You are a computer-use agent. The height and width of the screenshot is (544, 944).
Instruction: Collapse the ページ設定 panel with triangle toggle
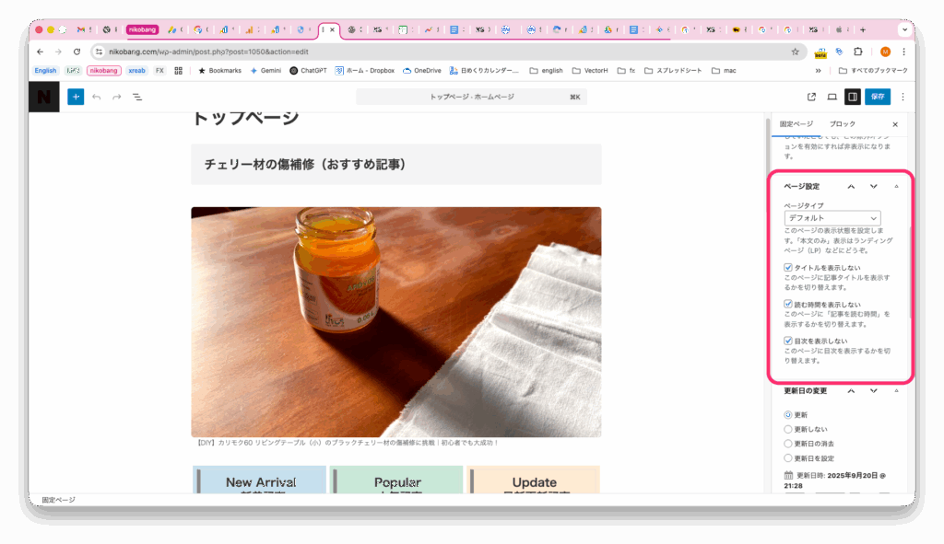click(x=896, y=187)
